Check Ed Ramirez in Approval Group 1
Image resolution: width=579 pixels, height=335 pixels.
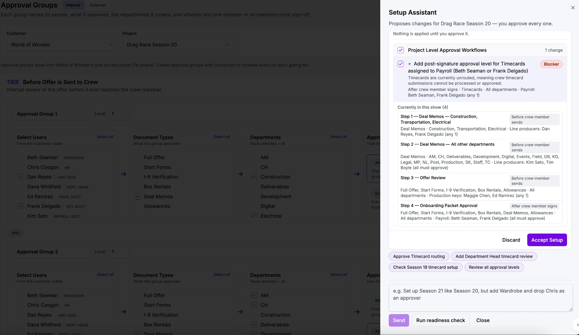click(x=20, y=197)
